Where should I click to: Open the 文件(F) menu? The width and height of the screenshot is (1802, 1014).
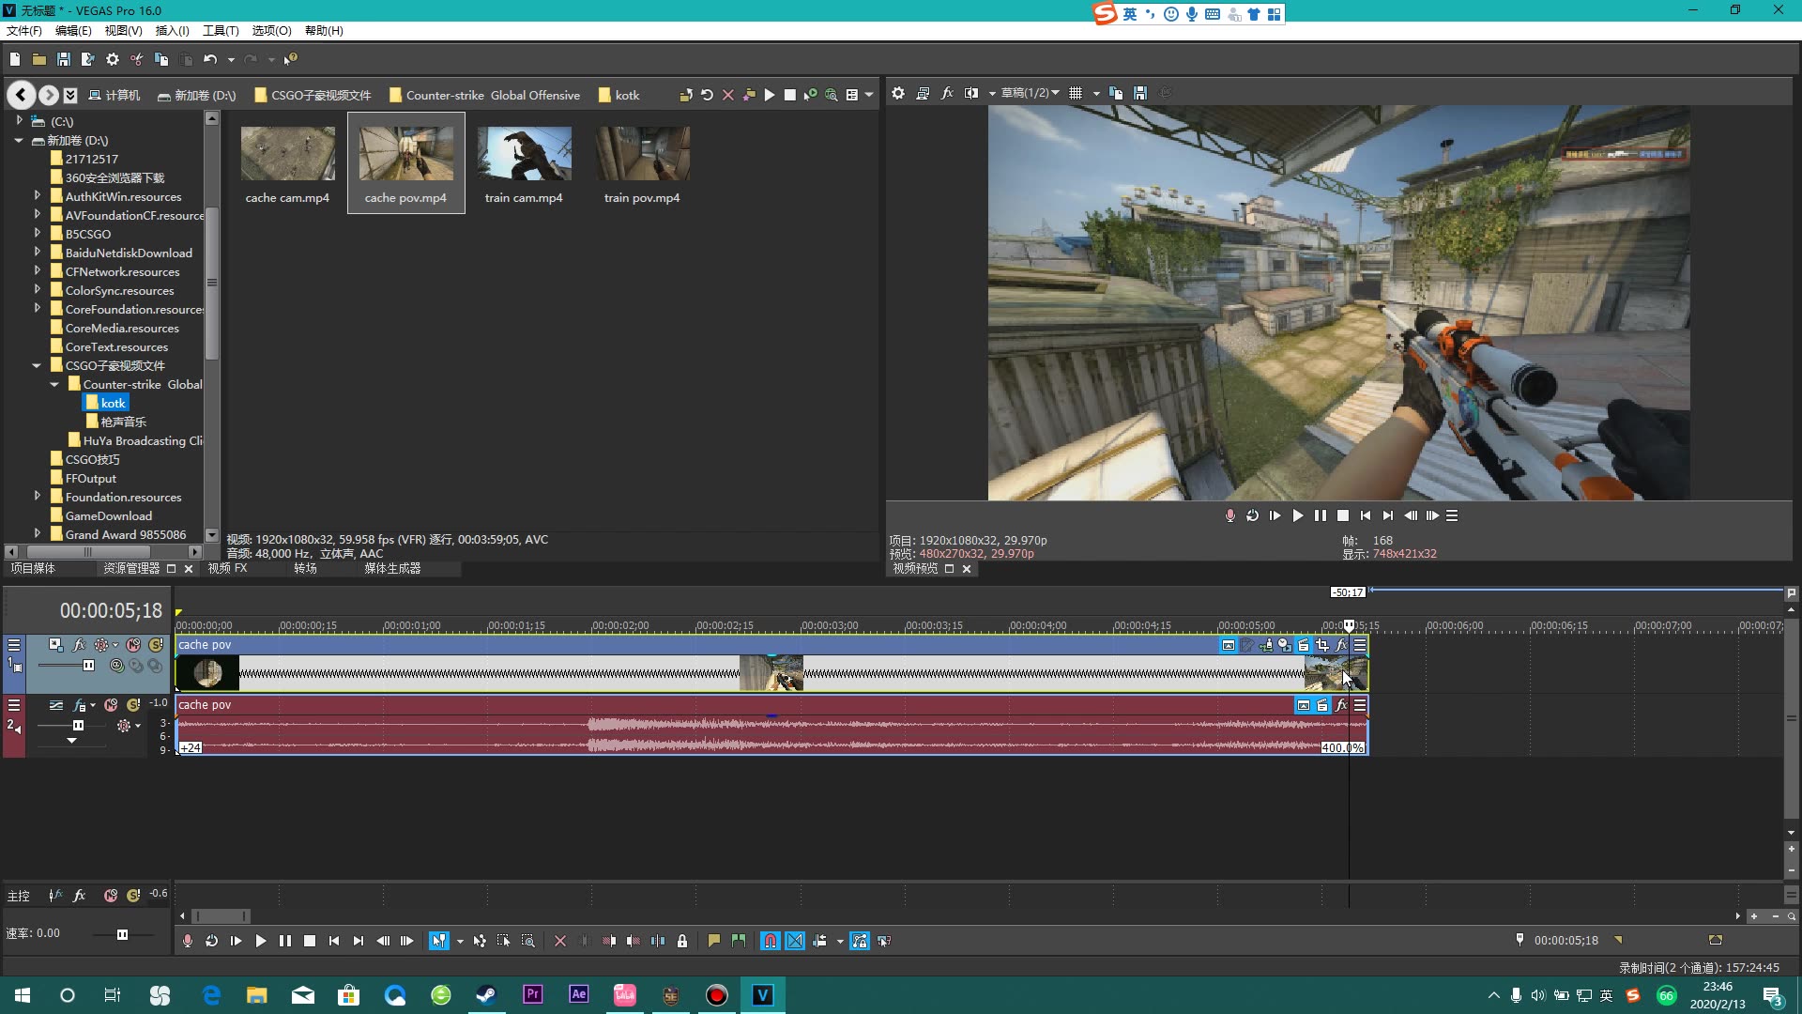tap(24, 30)
